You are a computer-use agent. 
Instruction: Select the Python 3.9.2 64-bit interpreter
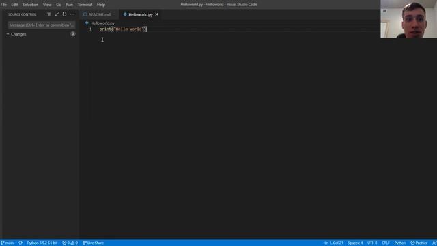(42, 243)
